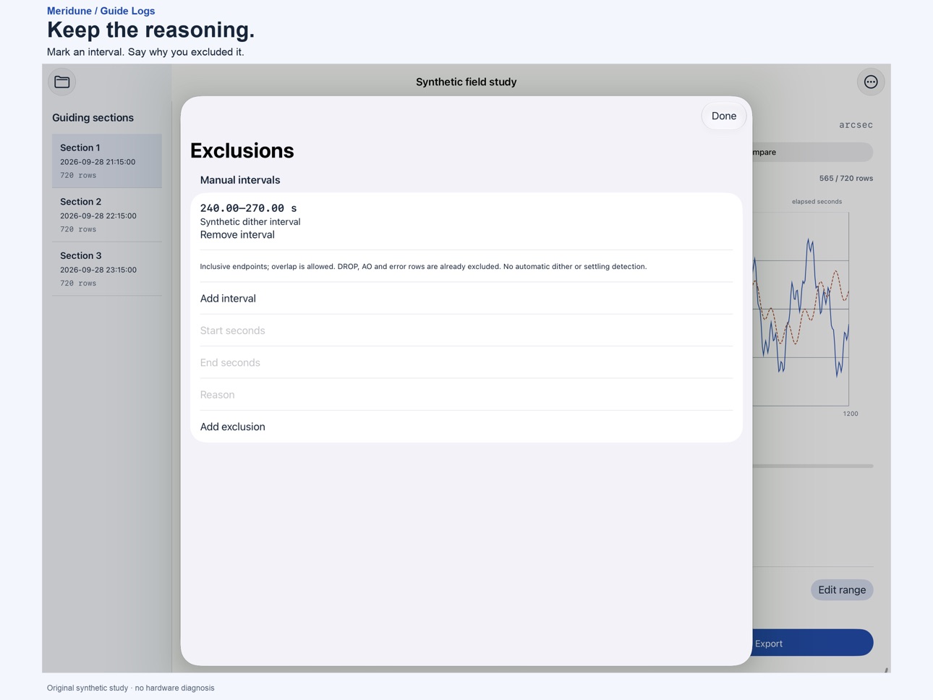Focus the Reason field
This screenshot has height=700, width=933.
(466, 395)
